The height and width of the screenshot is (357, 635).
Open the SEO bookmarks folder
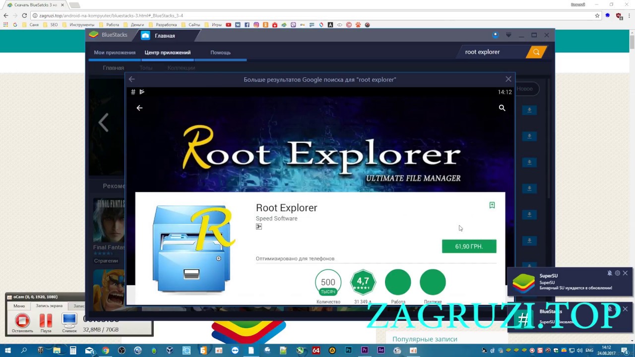click(51, 25)
